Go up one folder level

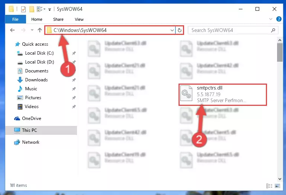coord(40,30)
